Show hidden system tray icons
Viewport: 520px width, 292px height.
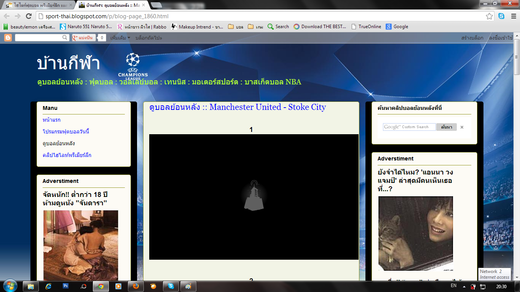tap(464, 286)
